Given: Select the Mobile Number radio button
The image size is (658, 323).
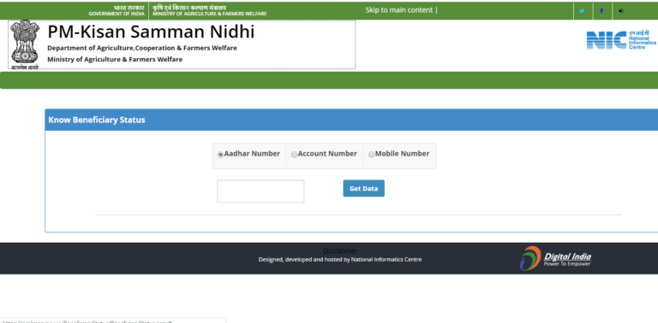Looking at the screenshot, I should click(x=371, y=155).
